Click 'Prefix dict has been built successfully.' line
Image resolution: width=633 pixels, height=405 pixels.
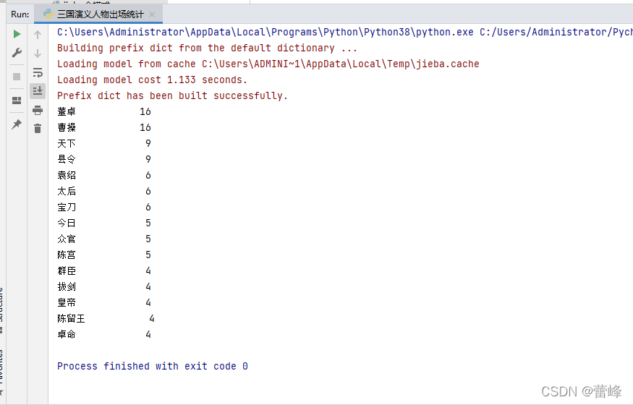click(172, 95)
